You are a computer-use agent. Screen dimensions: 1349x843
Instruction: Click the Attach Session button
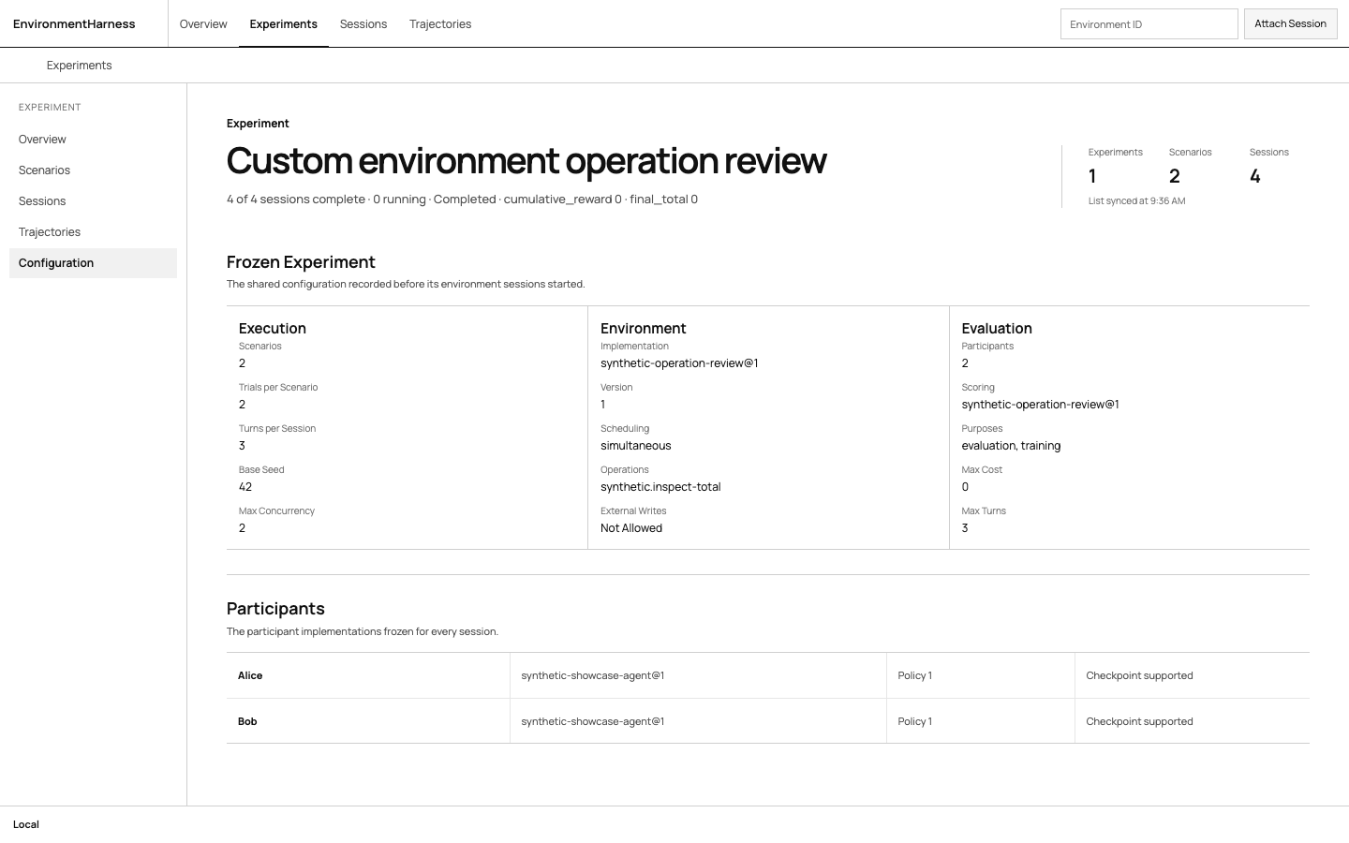point(1290,23)
